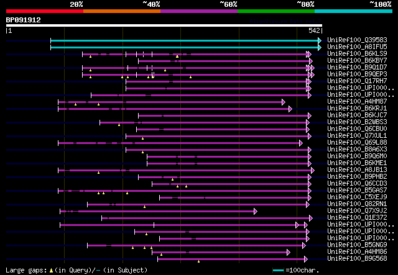The width and height of the screenshot is (398, 275).
Task: Click the UniRef100_Q17RH7 label
Action: click(357, 81)
